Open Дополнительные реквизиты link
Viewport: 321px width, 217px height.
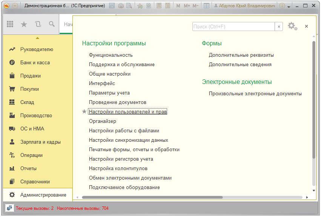pos(241,55)
